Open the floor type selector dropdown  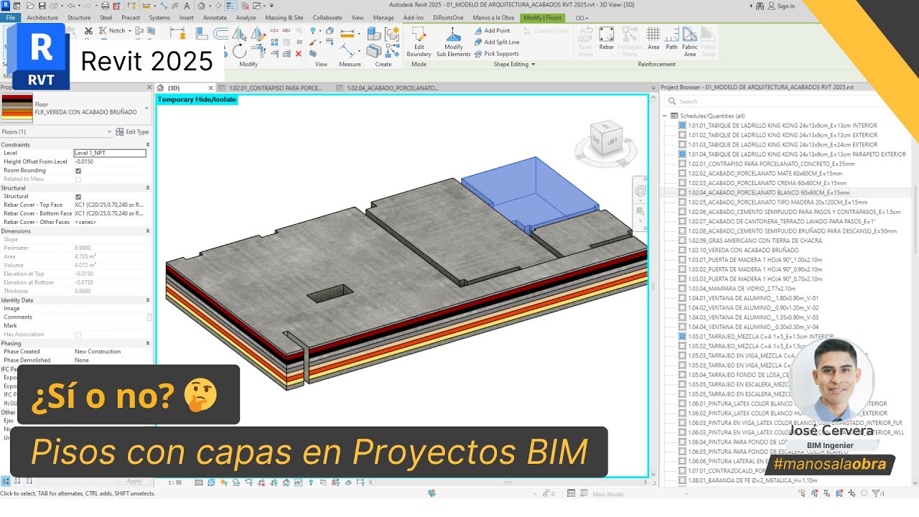[146, 108]
